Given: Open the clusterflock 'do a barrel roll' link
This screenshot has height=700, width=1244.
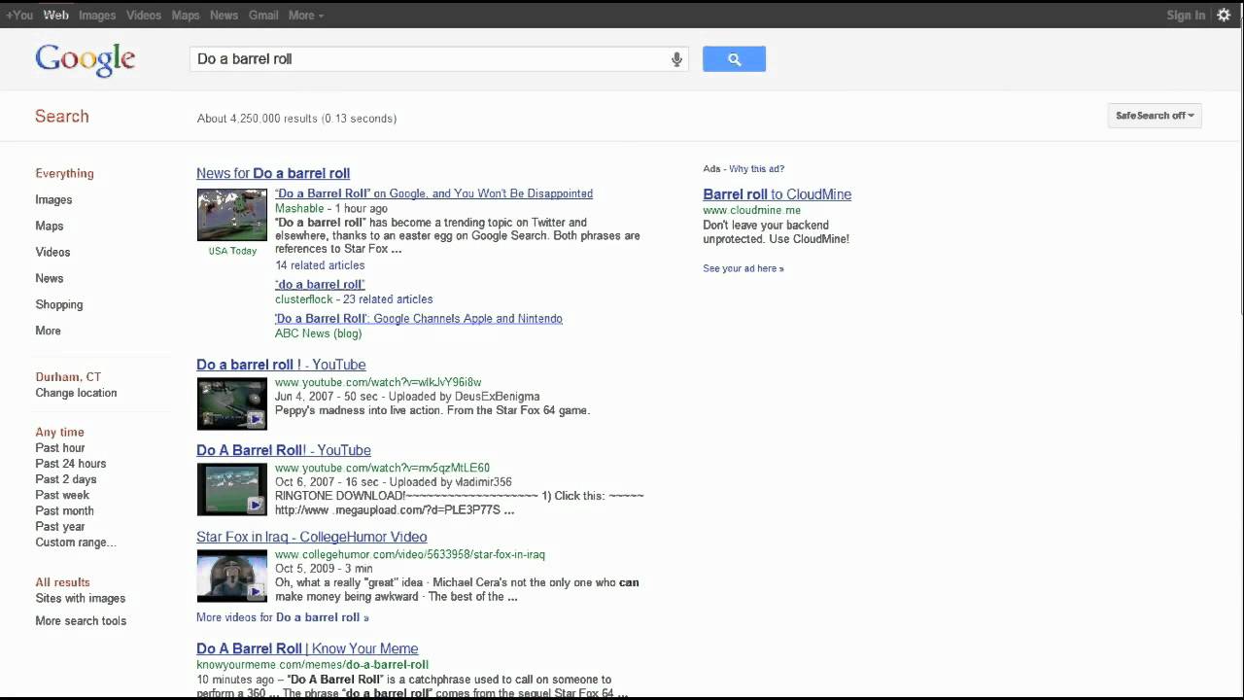Looking at the screenshot, I should click(320, 284).
